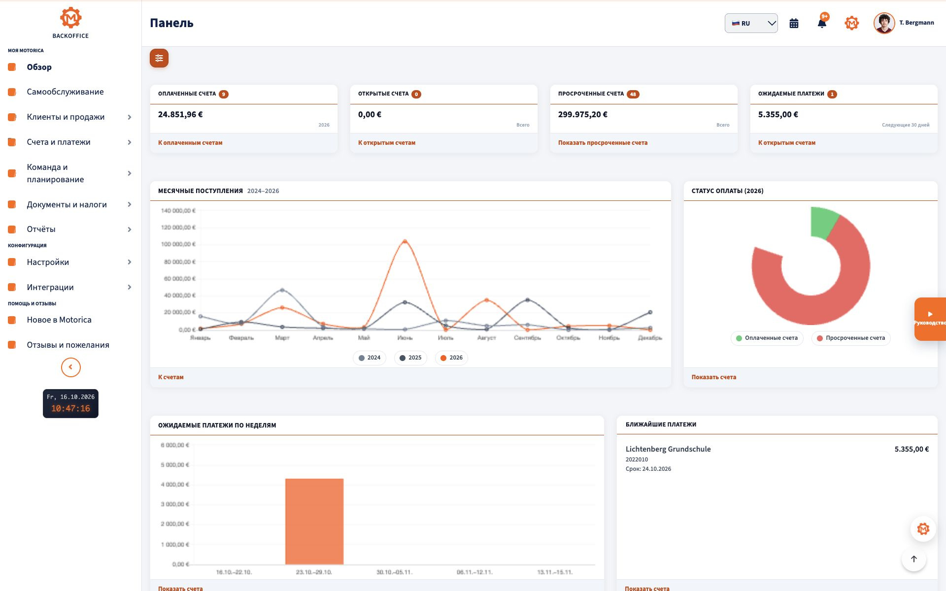The width and height of the screenshot is (946, 591).
Task: Follow К открытым счетам under Ожидаемые платежи
Action: (x=787, y=143)
